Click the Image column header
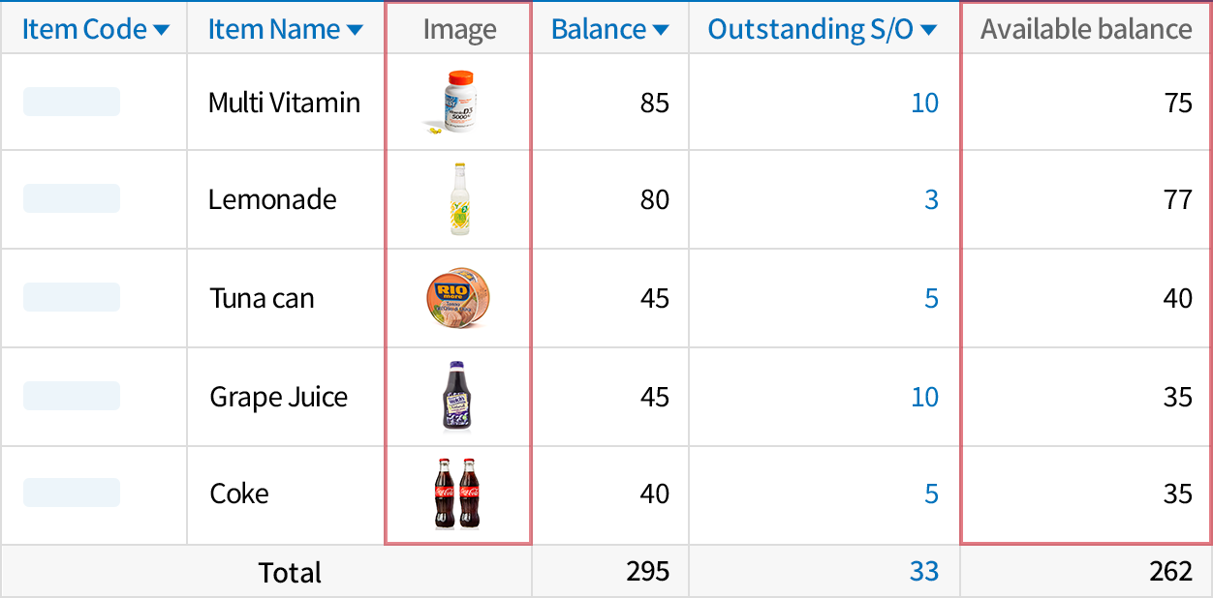The width and height of the screenshot is (1213, 598). (x=459, y=30)
